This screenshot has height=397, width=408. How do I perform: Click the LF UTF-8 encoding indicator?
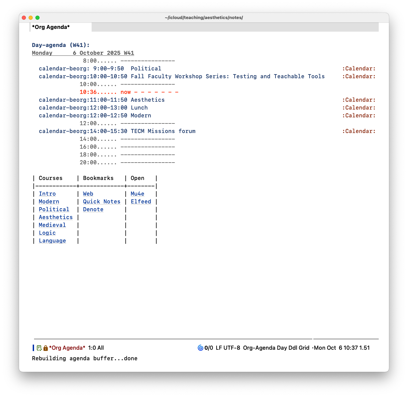coord(228,348)
